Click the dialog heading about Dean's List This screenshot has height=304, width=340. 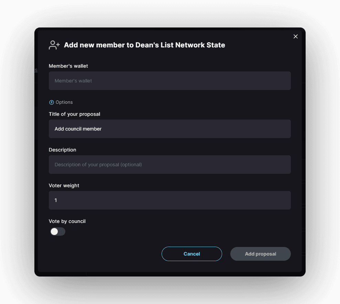pyautogui.click(x=144, y=45)
